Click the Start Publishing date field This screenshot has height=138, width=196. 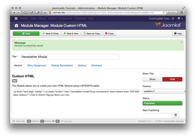(x=157, y=115)
